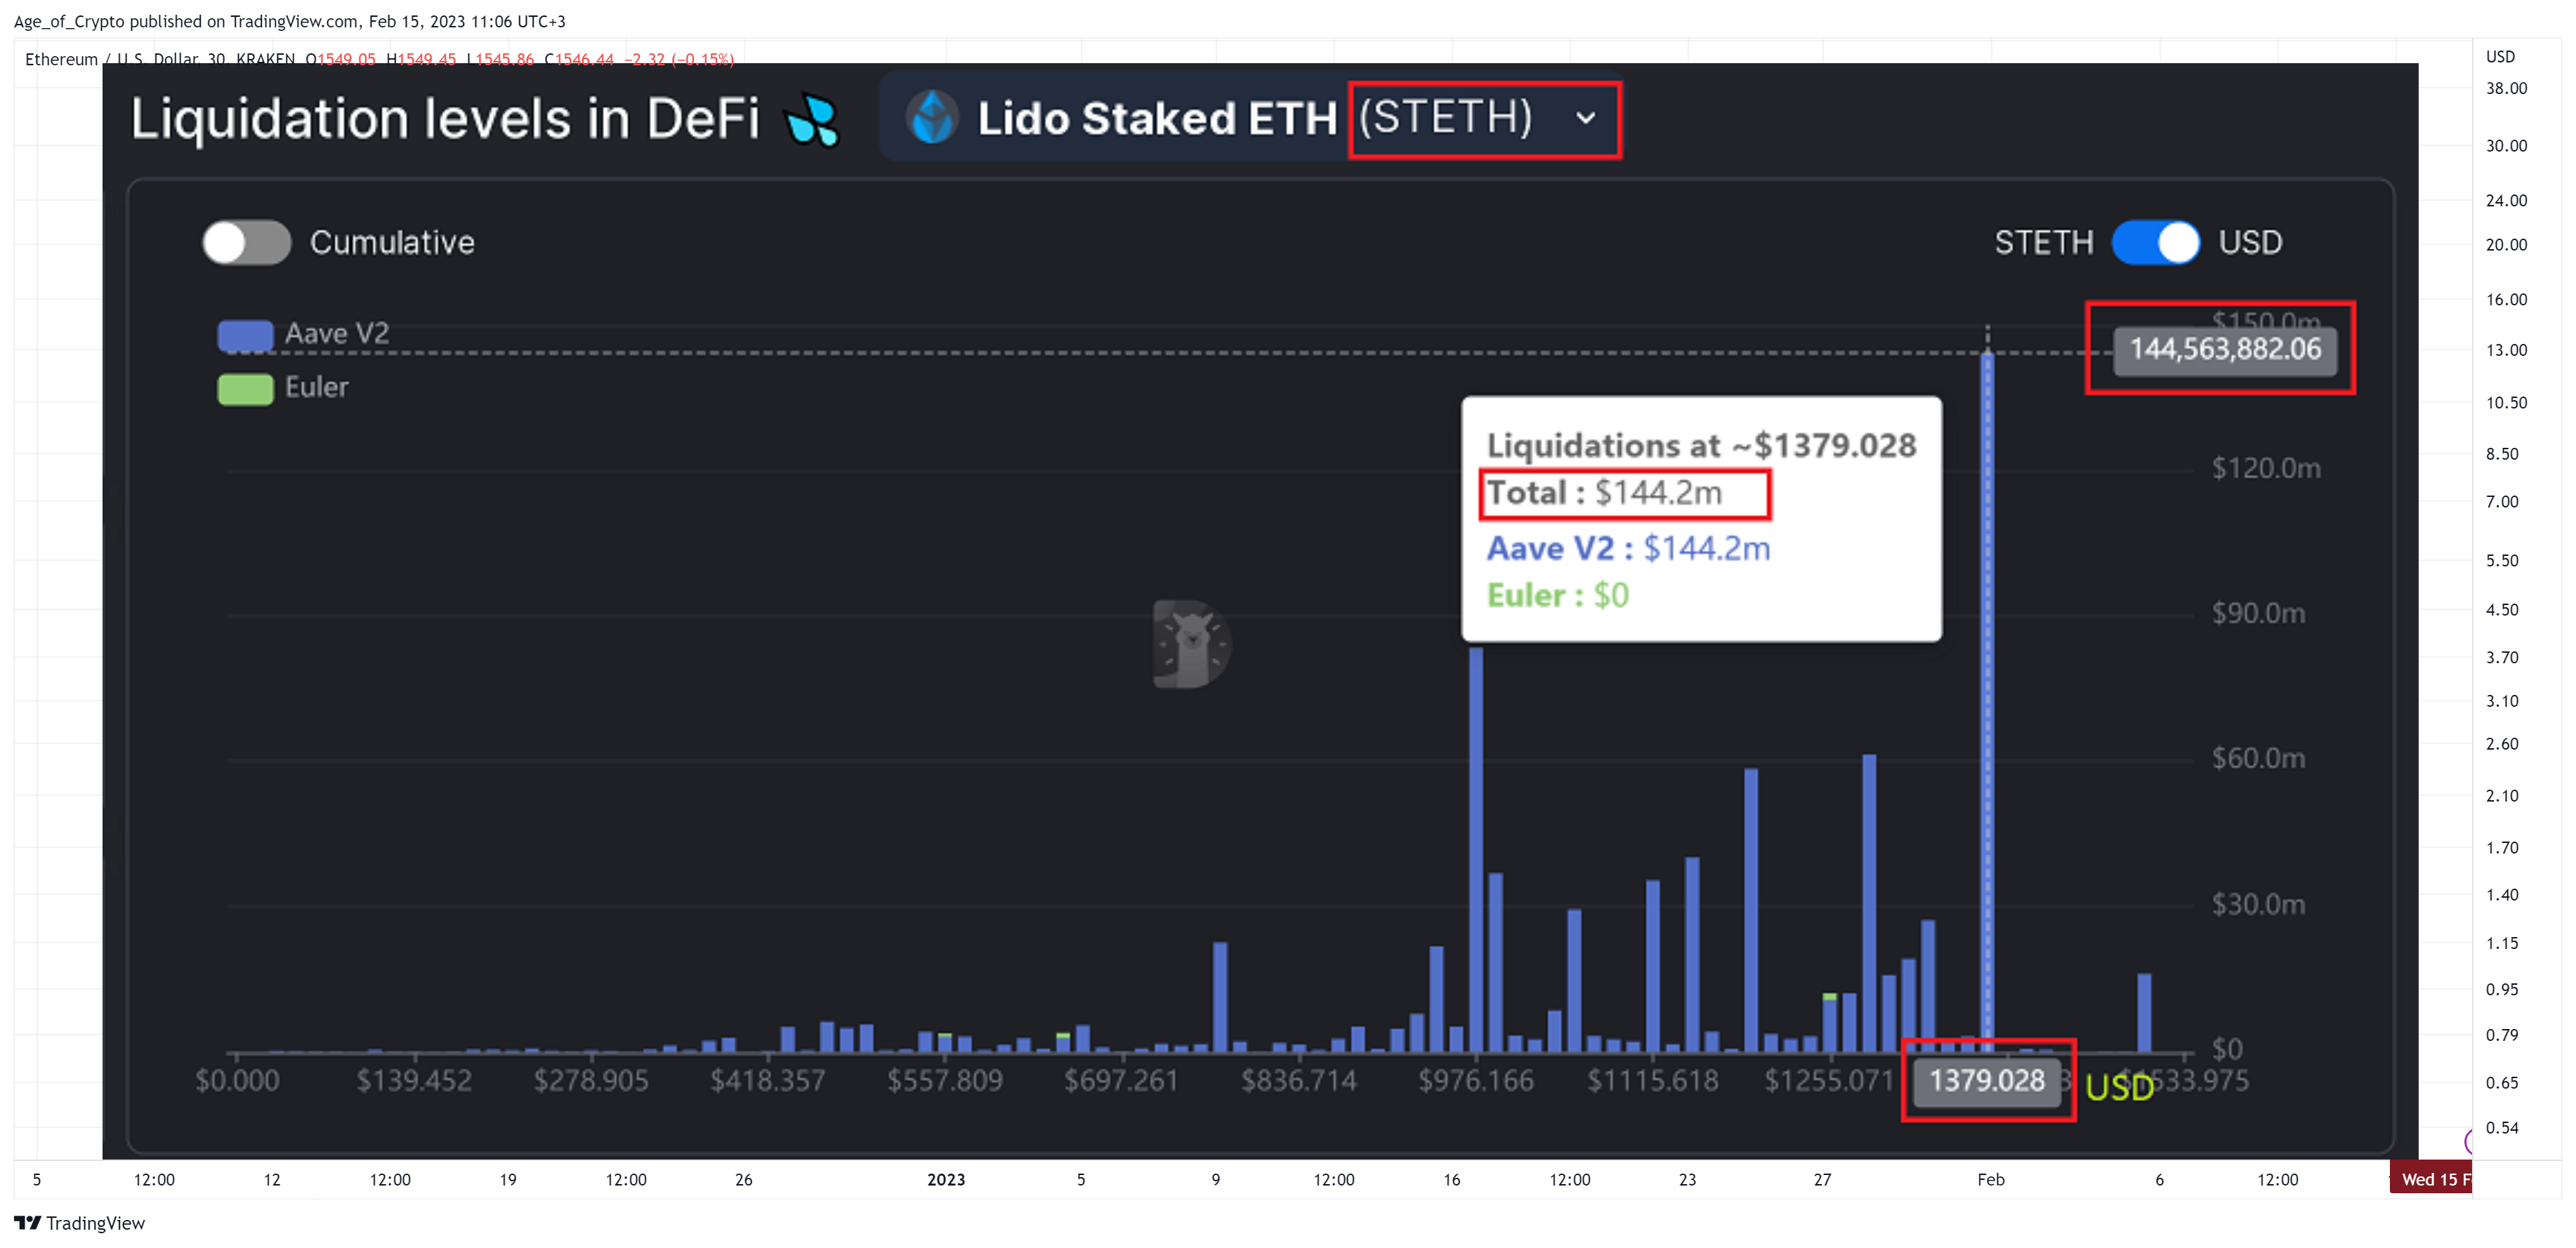Click the 'Liquidations at ~$1379.028' tooltip heading
Viewport: 2576px width, 1248px height.
pos(1701,444)
